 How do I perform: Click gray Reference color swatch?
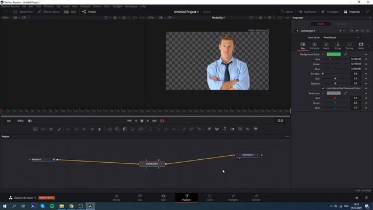click(x=333, y=93)
